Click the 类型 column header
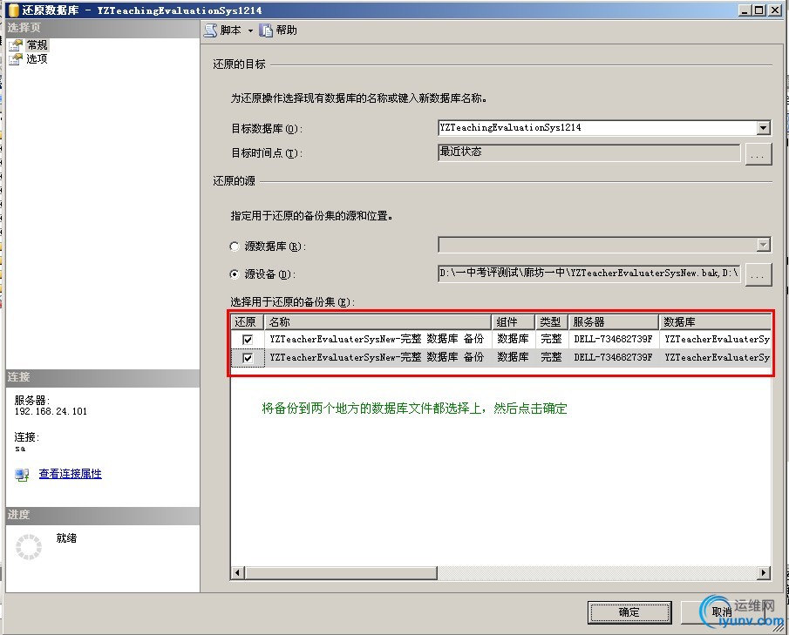Screen dimensions: 789x635 coord(552,321)
